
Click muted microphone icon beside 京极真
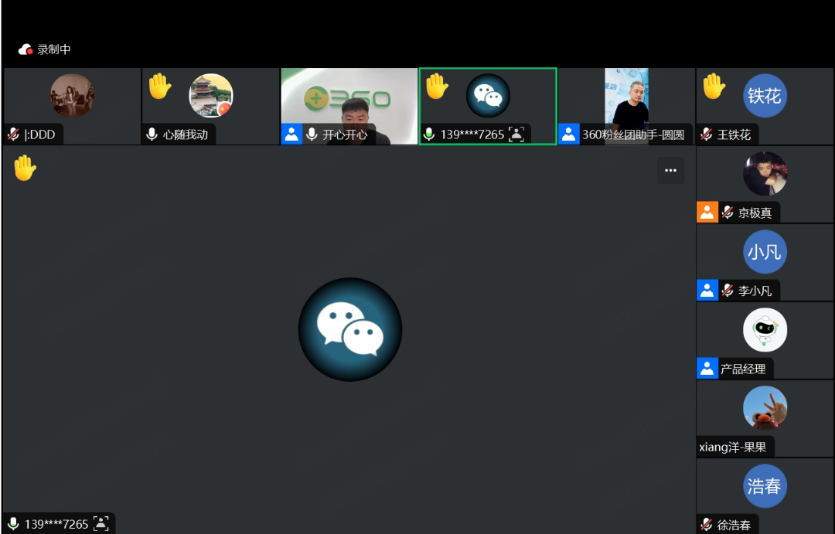728,213
